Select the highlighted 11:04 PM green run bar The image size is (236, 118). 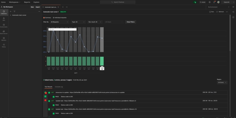(102, 61)
